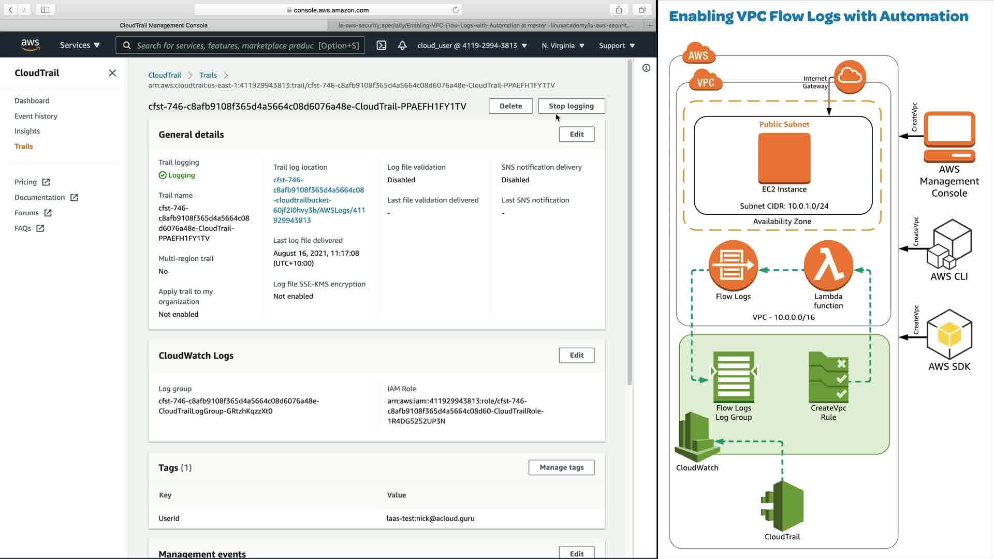Switch to the la-aws-security_specialty browser tab
This screenshot has width=994, height=559.
click(485, 25)
